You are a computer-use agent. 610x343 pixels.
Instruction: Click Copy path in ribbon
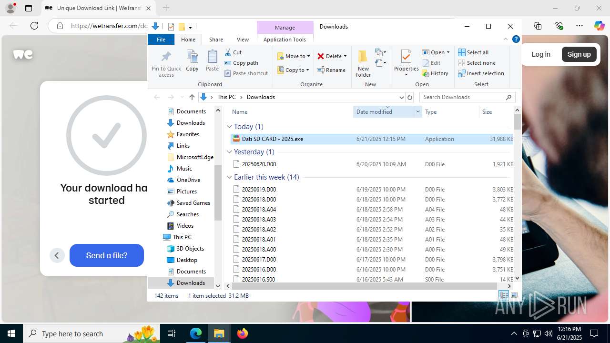[241, 63]
